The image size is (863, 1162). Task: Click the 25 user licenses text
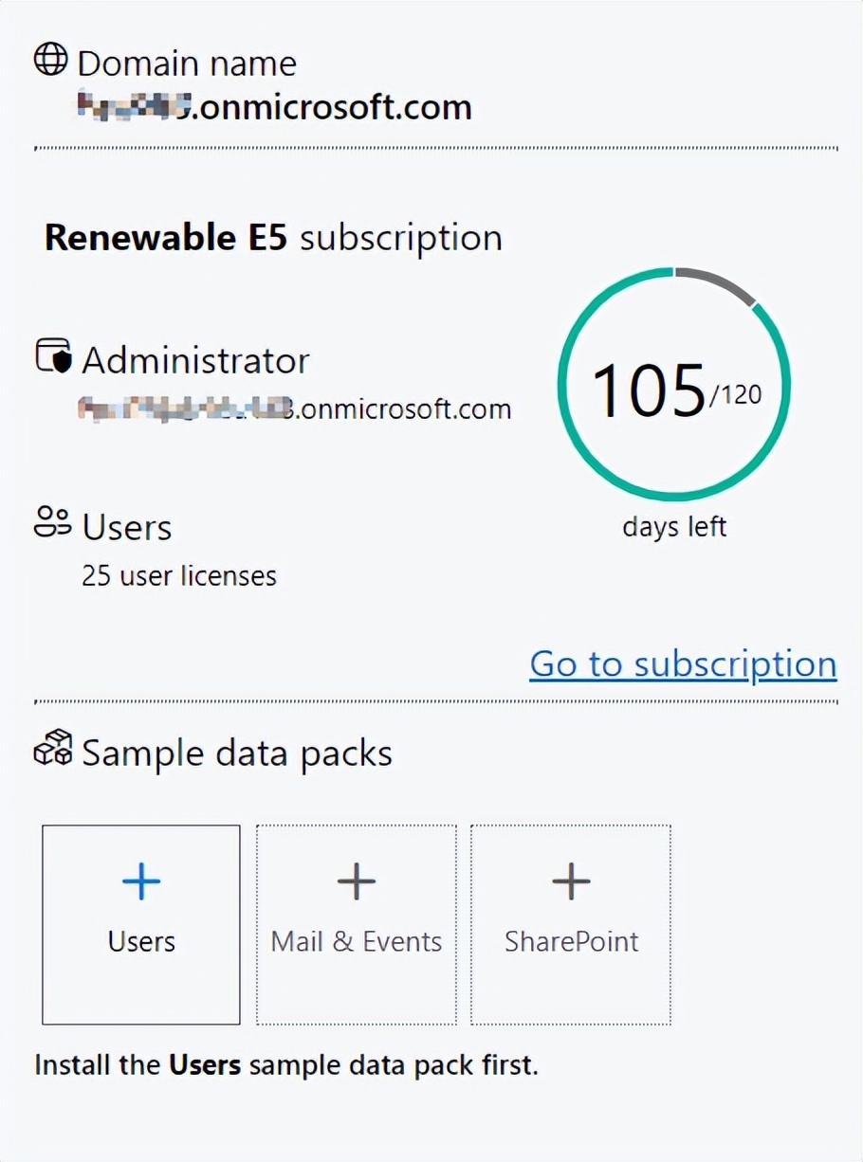(x=179, y=575)
